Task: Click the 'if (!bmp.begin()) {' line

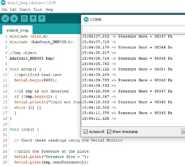Action: [x=35, y=97]
